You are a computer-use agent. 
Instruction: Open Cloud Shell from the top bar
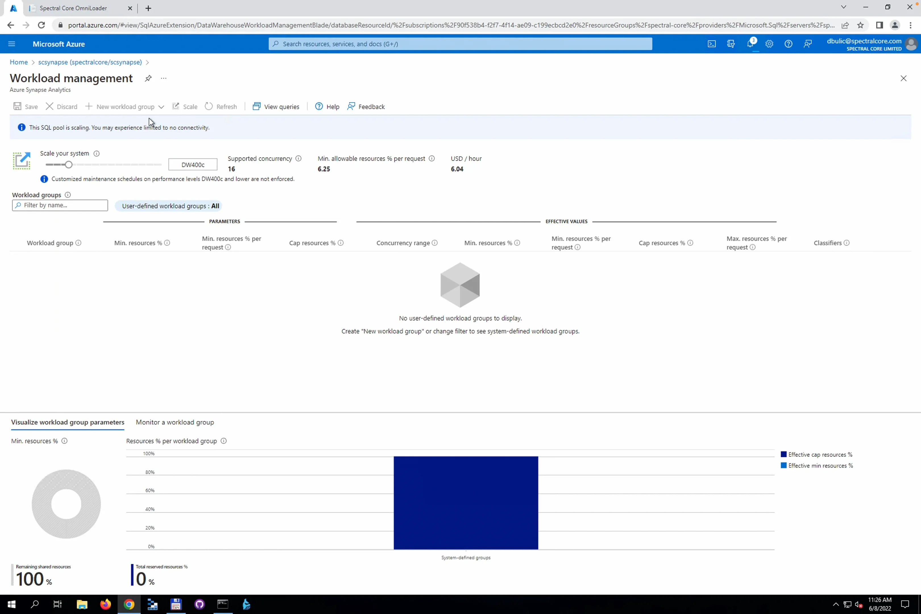coord(712,43)
